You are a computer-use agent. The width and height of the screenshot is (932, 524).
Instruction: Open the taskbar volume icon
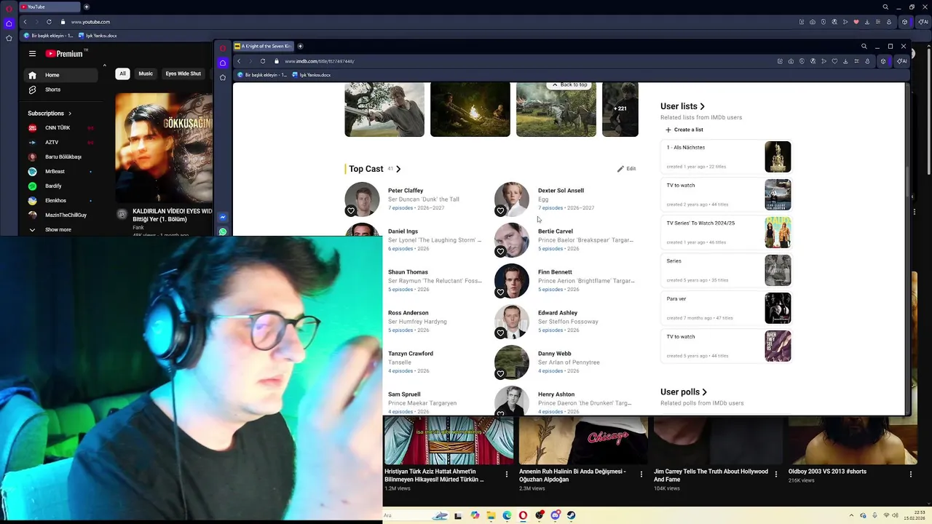point(894,515)
